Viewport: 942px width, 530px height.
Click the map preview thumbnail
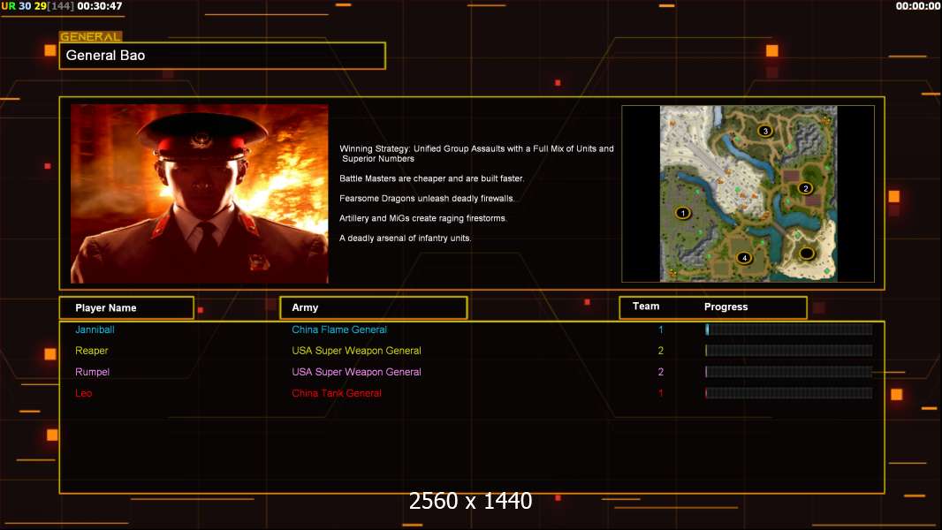coord(748,193)
